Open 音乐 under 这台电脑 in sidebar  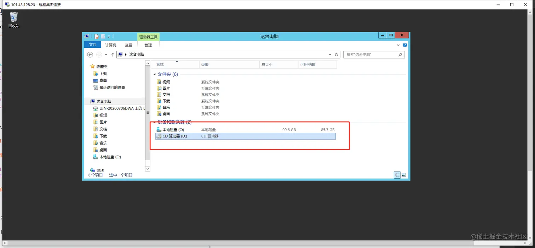(x=103, y=143)
